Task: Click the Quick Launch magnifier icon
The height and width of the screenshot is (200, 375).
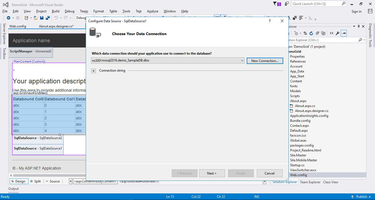Action: 343,4
